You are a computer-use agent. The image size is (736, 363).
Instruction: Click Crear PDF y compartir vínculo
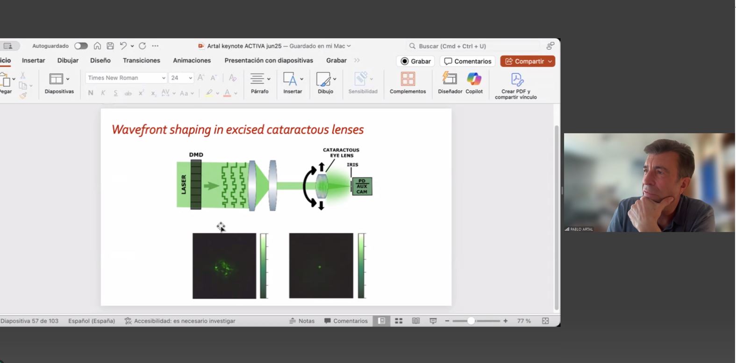tap(516, 86)
